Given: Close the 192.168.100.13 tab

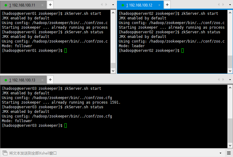Looking at the screenshot, I should click(x=42, y=80).
